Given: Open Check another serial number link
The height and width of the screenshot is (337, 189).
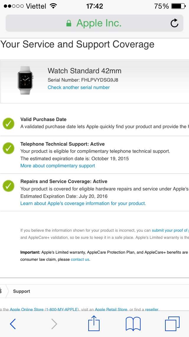Looking at the screenshot, I should point(79,87).
